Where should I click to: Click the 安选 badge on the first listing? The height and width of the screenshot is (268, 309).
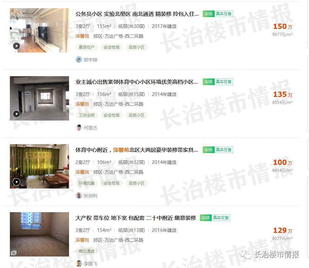pyautogui.click(x=208, y=14)
